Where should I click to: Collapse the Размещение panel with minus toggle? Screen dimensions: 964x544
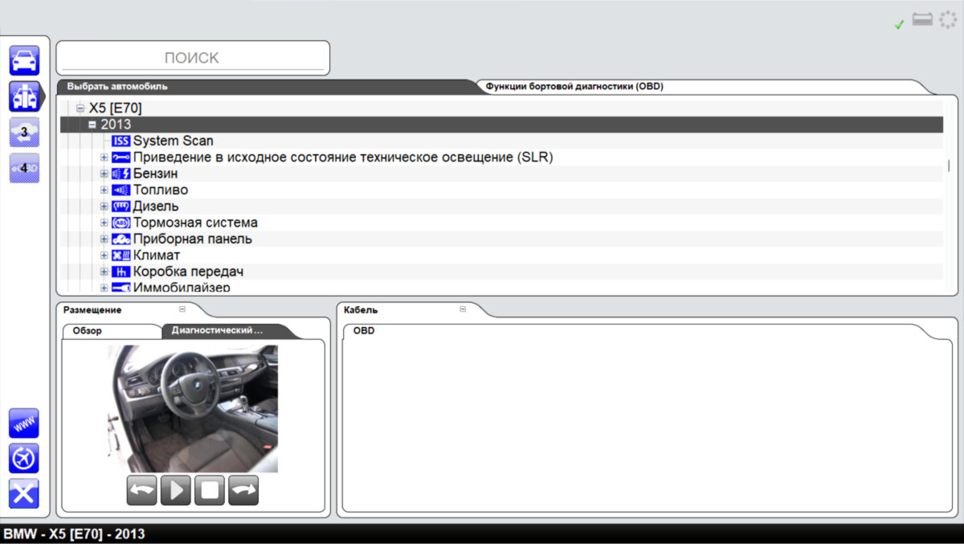coord(182,309)
